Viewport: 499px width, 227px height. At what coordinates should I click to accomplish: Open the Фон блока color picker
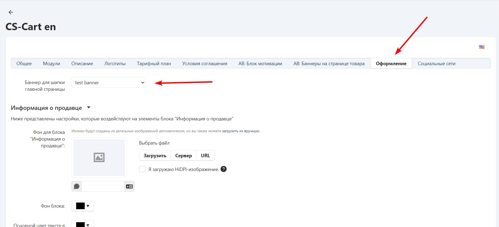pos(83,206)
